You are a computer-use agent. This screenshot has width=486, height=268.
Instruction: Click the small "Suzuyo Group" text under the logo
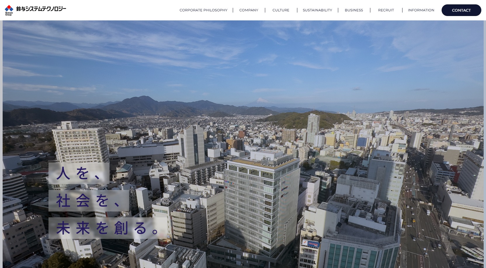(x=9, y=14)
